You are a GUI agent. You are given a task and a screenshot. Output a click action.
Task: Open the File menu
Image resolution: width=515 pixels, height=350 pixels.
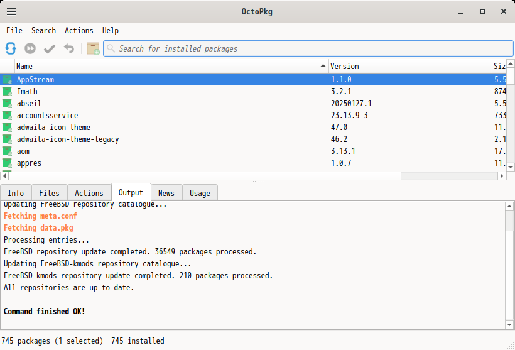[14, 30]
